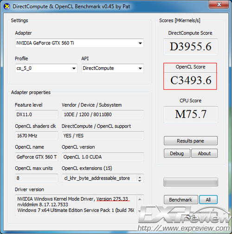This screenshot has width=232, height=234.
Task: Start the test with the Benchmark button
Action: click(x=180, y=200)
